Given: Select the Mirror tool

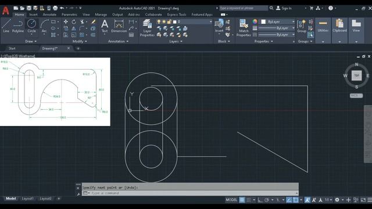Looking at the screenshot, I should [74, 28].
